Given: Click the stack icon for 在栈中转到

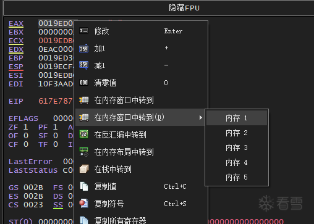Looking at the screenshot, I should click(84, 169).
